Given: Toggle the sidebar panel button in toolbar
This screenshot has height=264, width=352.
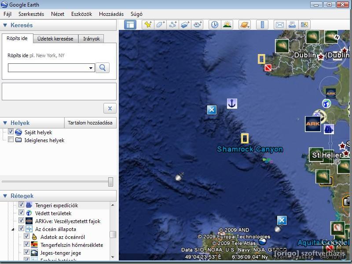Looking at the screenshot, I should 130,25.
